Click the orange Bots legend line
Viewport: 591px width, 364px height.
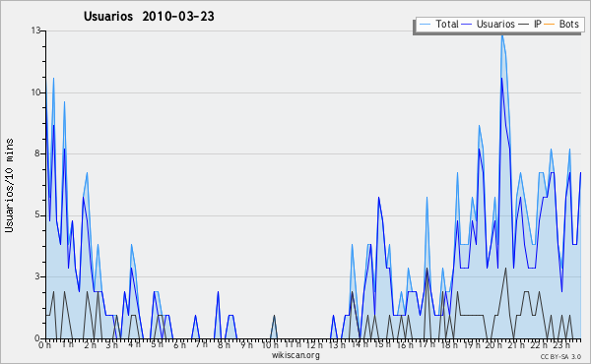tap(550, 25)
